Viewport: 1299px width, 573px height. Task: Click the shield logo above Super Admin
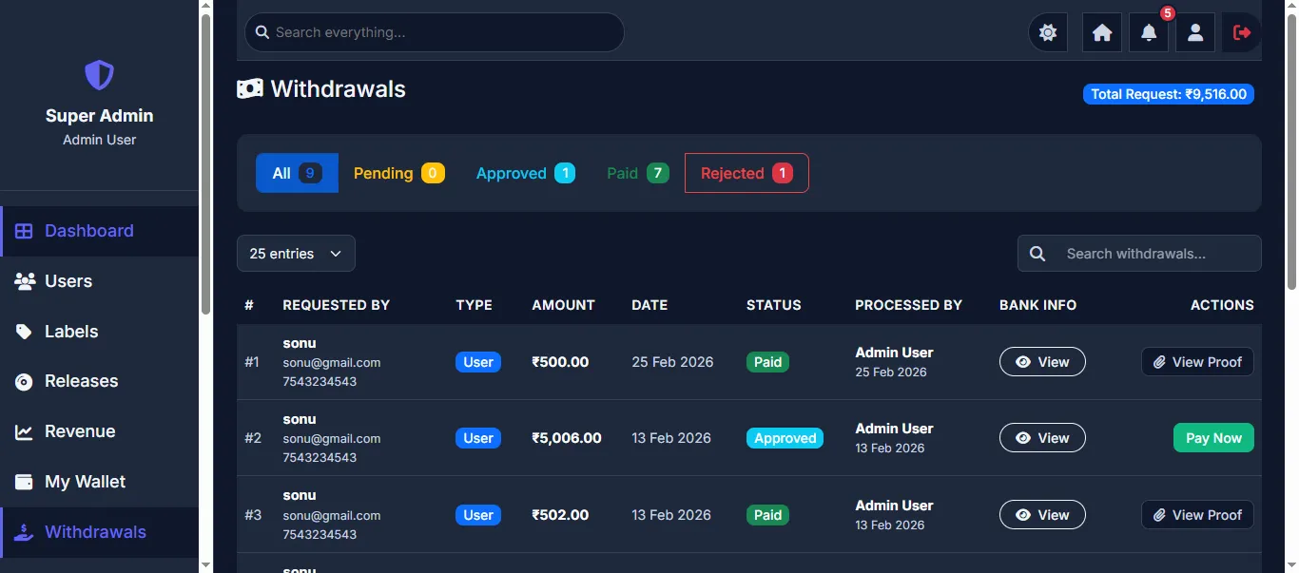(99, 74)
